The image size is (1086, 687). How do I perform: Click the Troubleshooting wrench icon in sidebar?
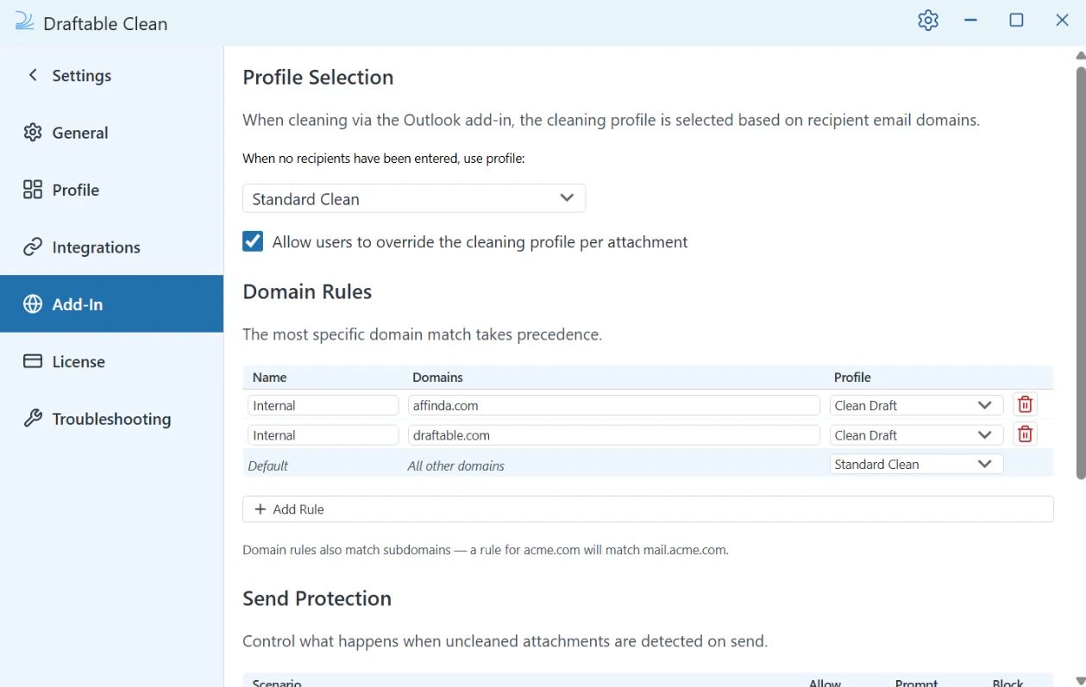[33, 419]
